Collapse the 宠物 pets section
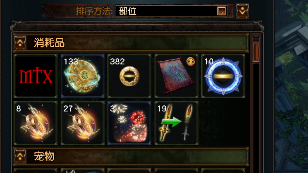This screenshot has width=308, height=173. pyautogui.click(x=20, y=156)
